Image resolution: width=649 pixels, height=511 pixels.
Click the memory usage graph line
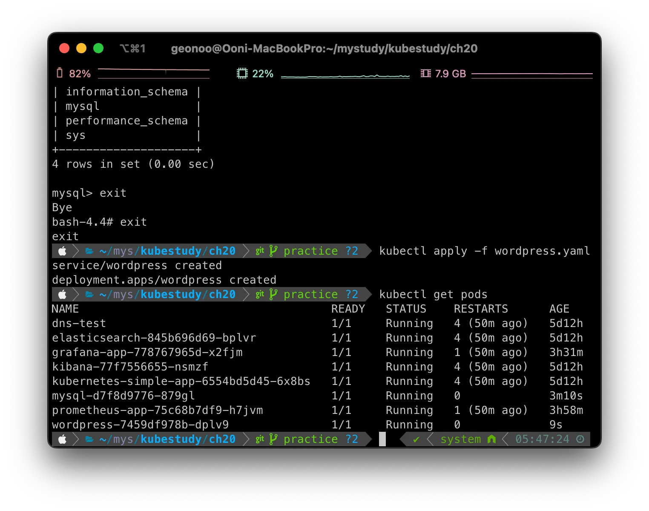[x=532, y=75]
